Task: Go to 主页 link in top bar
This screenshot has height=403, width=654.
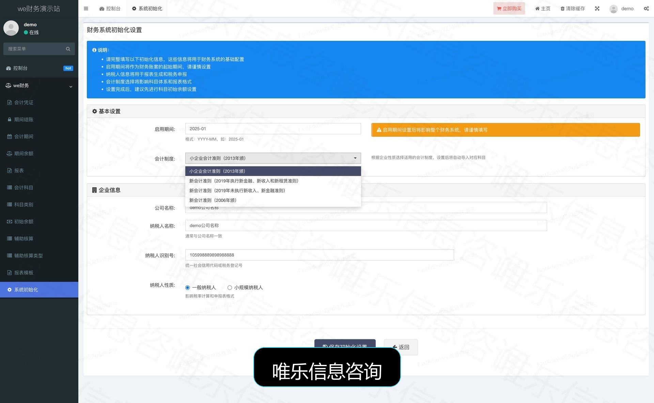Action: (x=543, y=9)
